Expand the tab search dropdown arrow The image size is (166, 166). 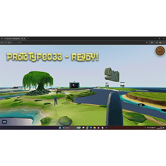coord(2,39)
